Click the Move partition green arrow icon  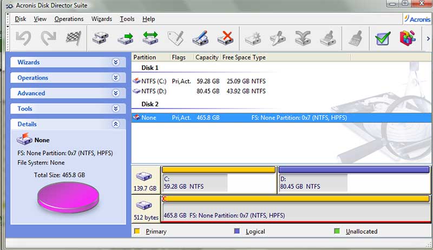pyautogui.click(x=125, y=38)
